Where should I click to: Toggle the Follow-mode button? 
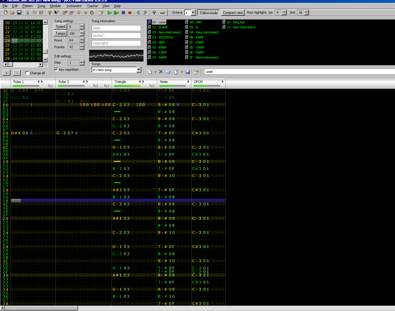209,13
